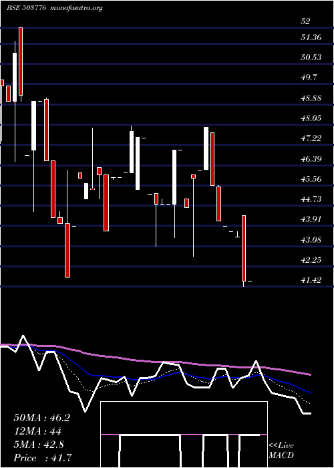Screen dimensions: 334x468
Task: Click the BSE 503776 chart title
Action: tap(26, 8)
